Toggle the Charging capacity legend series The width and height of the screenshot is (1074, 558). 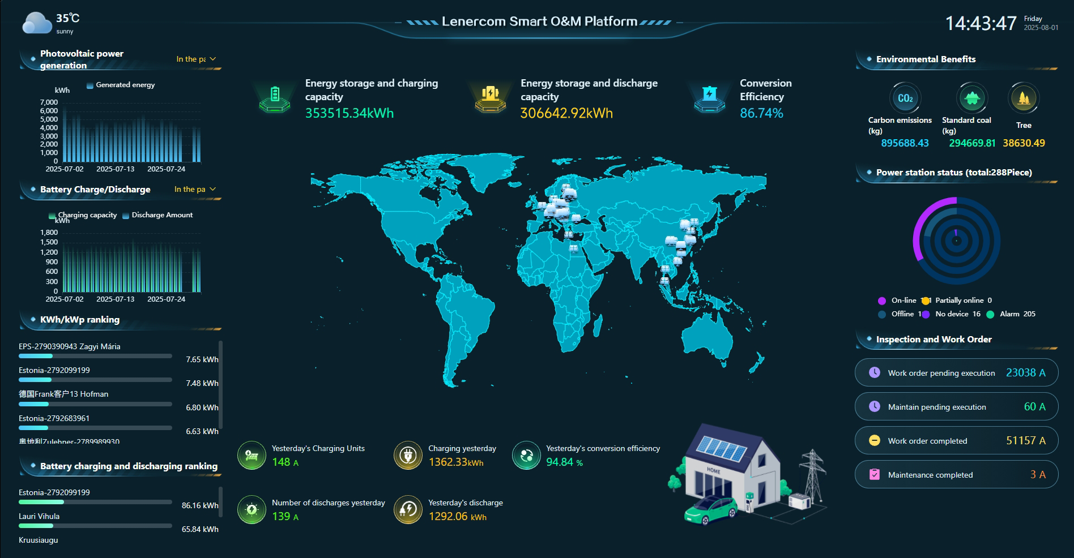[83, 215]
